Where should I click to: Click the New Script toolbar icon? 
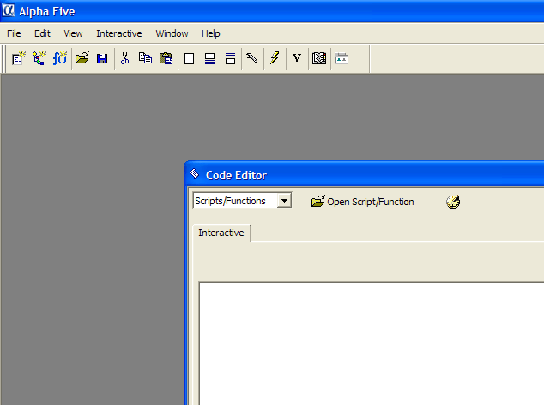pos(19,58)
